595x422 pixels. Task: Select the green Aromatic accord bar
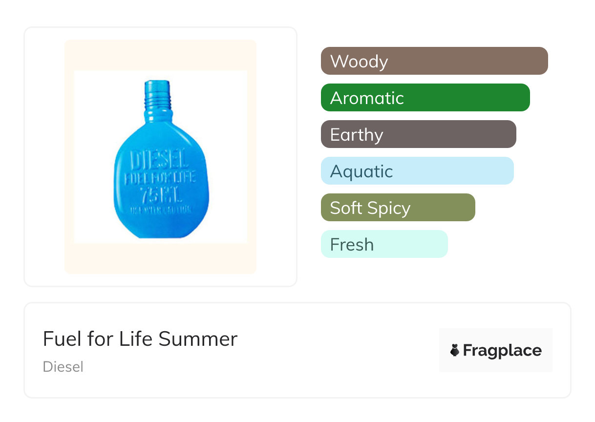tap(425, 98)
